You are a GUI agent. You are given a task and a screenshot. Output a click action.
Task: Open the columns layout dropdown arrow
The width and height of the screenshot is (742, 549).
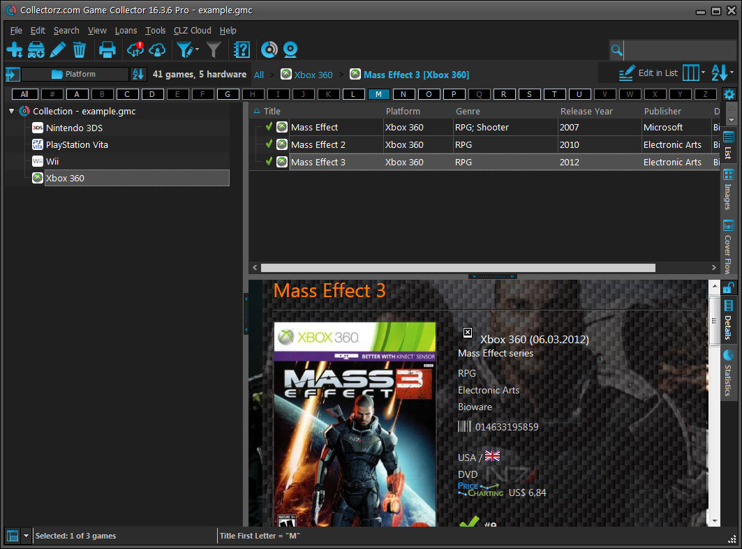point(703,73)
